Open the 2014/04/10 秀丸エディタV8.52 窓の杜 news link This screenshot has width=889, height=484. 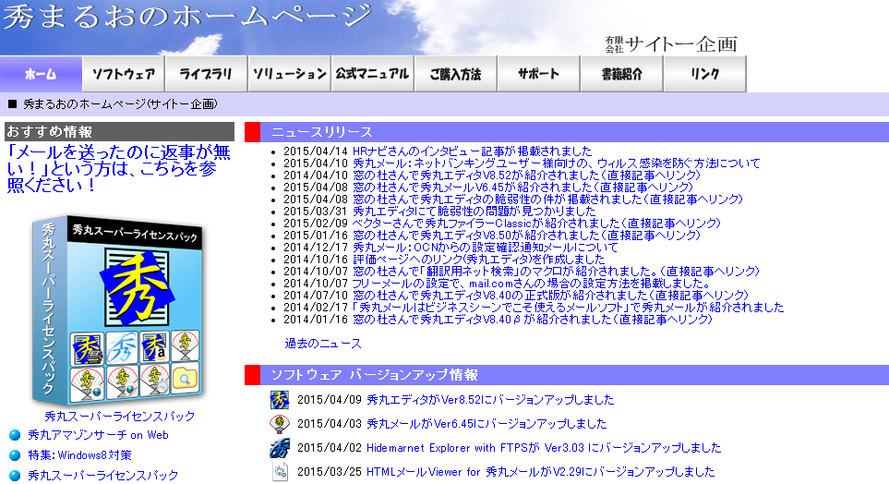click(x=526, y=175)
